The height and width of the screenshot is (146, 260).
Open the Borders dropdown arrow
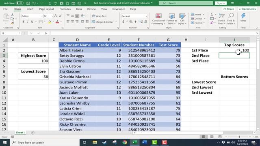pos(45,22)
